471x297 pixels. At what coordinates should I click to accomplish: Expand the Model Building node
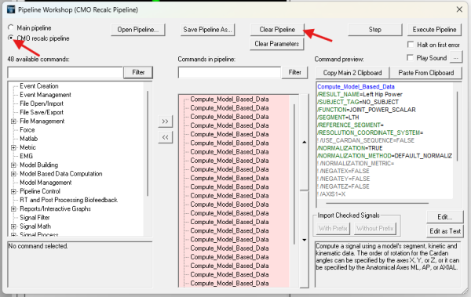[x=13, y=165]
